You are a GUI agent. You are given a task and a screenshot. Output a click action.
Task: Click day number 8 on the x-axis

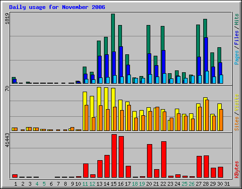[65, 184]
